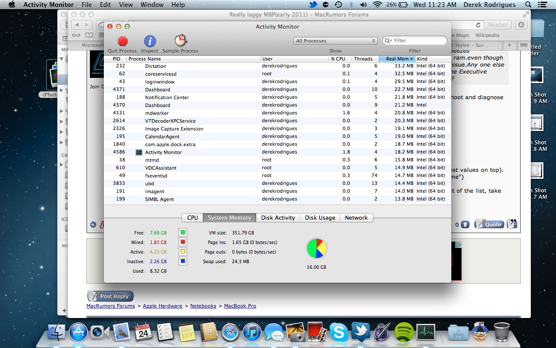556x348 pixels.
Task: Click the blue Inactive memory swatch
Action: click(183, 261)
